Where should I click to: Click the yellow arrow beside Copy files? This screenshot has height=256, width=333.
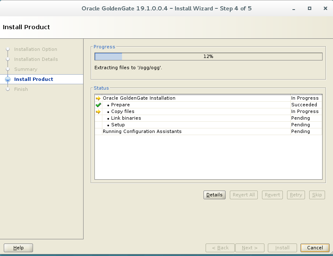(98, 112)
